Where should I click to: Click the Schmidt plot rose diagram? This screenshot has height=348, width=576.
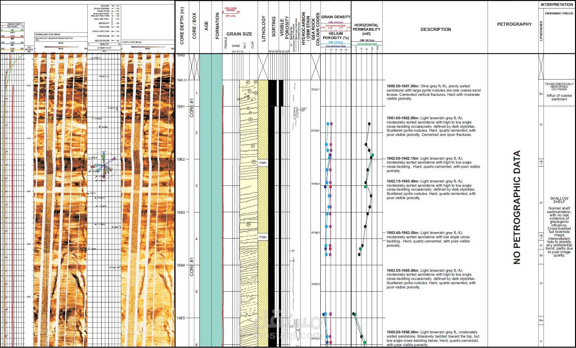pos(104,165)
